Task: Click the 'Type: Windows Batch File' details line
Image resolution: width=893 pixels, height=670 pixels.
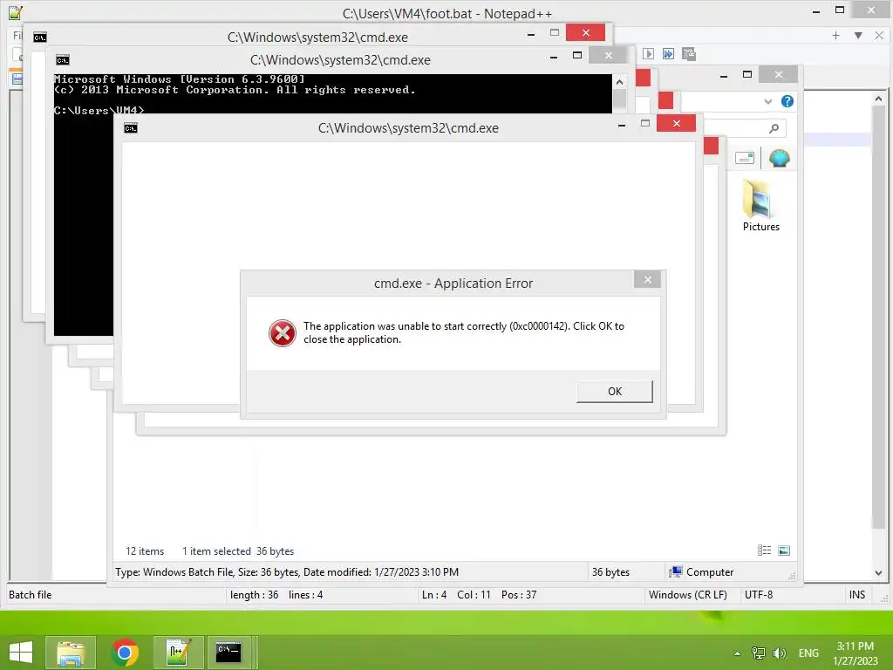Action: point(286,572)
